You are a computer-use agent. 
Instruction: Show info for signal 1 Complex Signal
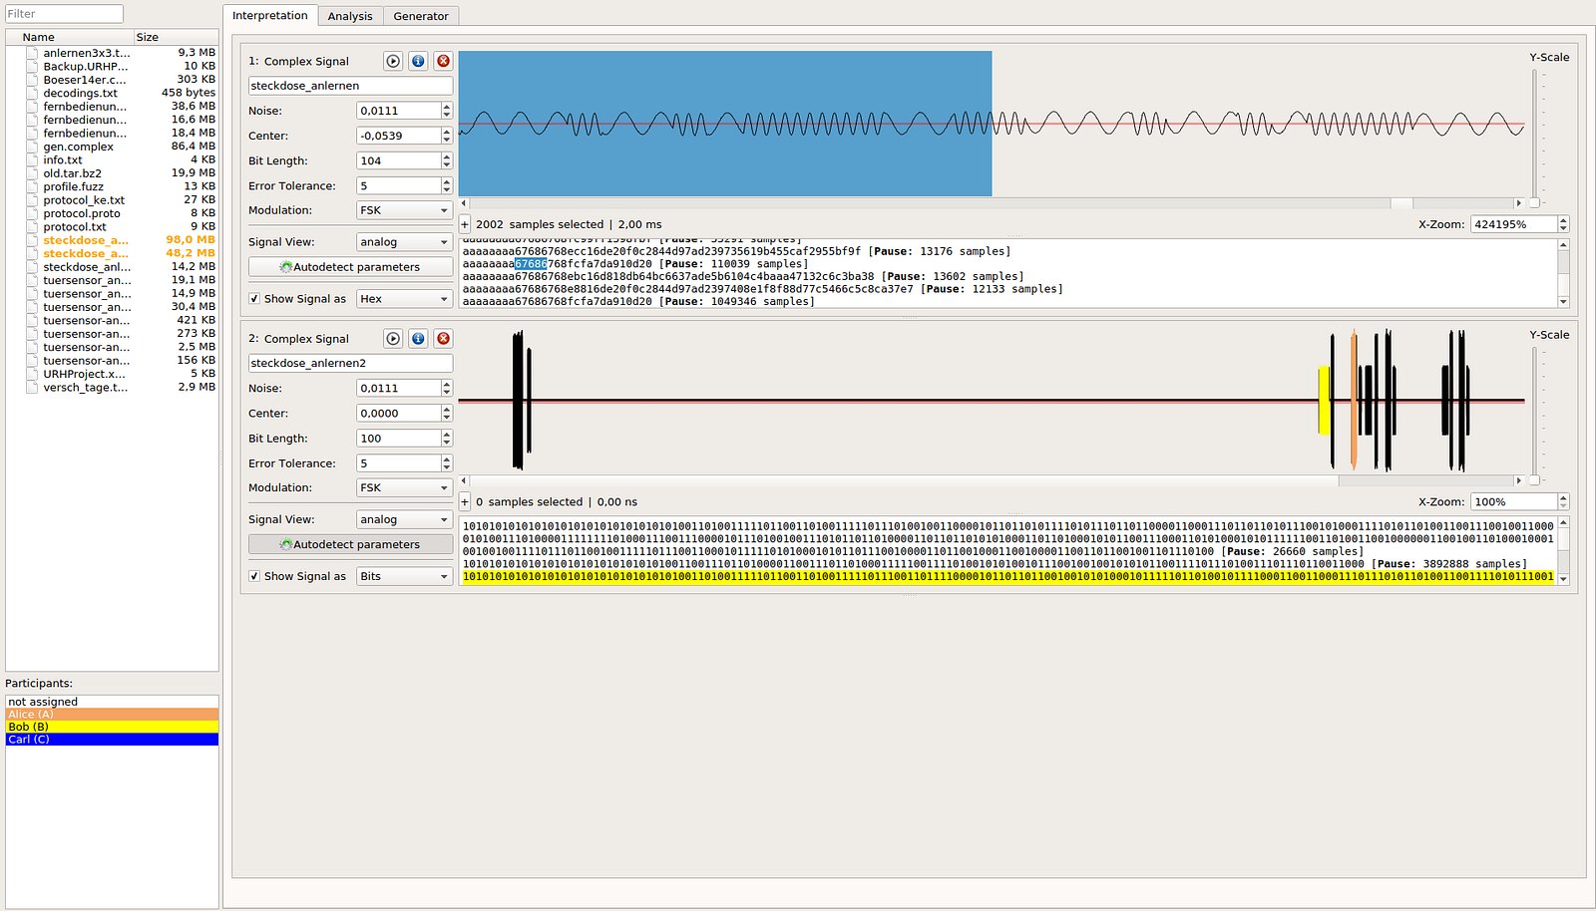(418, 61)
